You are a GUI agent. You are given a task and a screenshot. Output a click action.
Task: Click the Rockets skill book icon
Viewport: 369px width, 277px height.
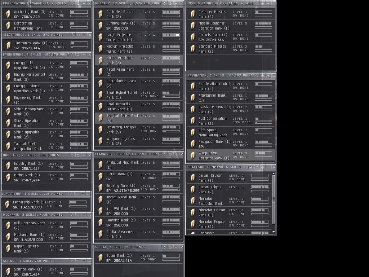tap(193, 37)
